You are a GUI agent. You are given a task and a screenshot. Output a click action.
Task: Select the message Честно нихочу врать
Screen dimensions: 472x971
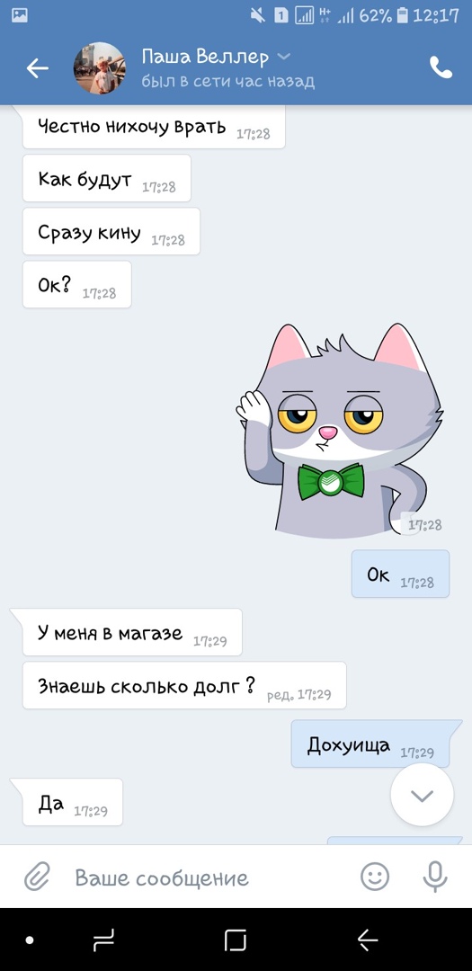point(154,127)
